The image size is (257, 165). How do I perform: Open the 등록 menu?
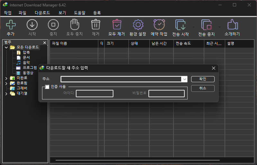[x=97, y=13]
